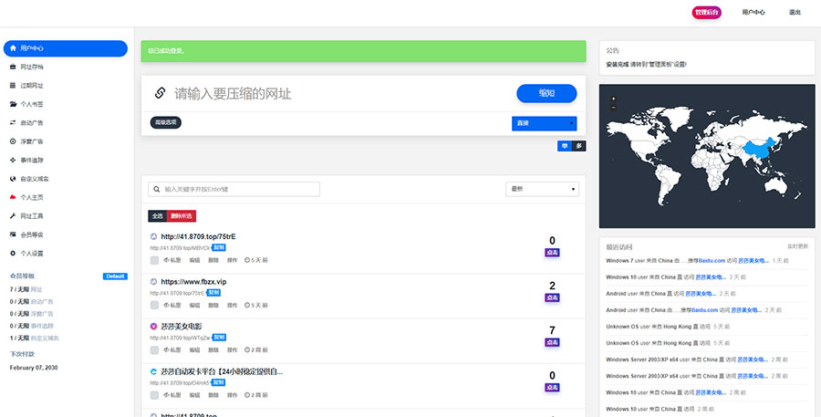Screen dimensions: 821x417
Task: Open 网址工具 wrench icon in sidebar
Action: click(13, 216)
